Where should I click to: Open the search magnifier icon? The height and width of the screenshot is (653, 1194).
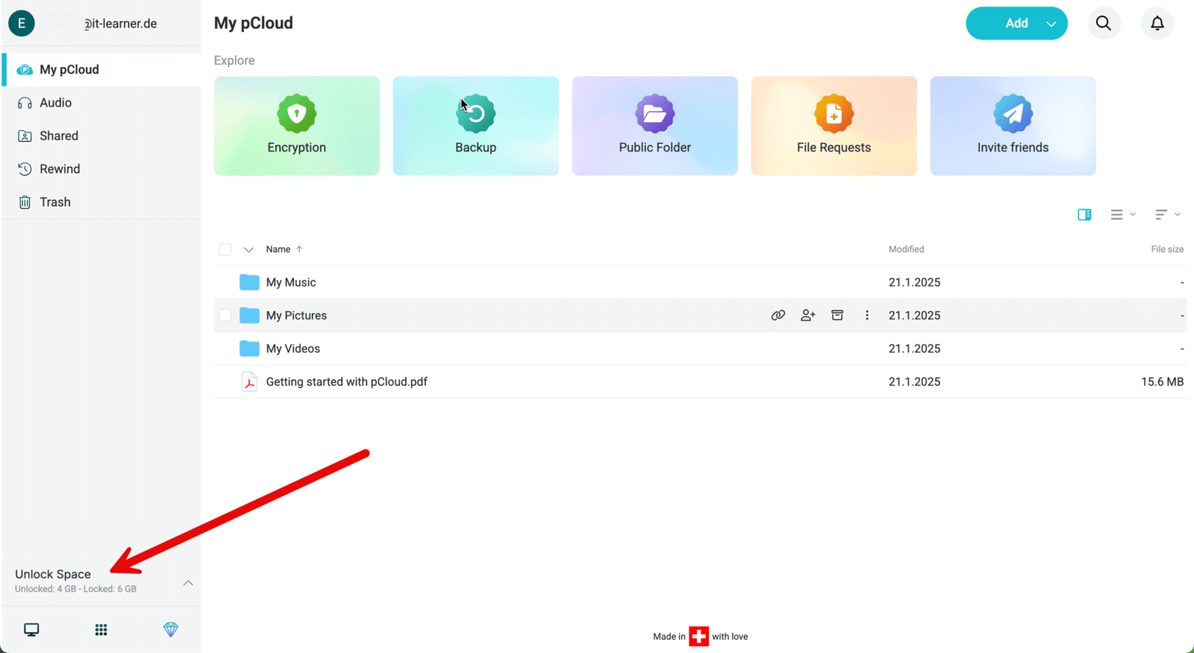[x=1104, y=23]
